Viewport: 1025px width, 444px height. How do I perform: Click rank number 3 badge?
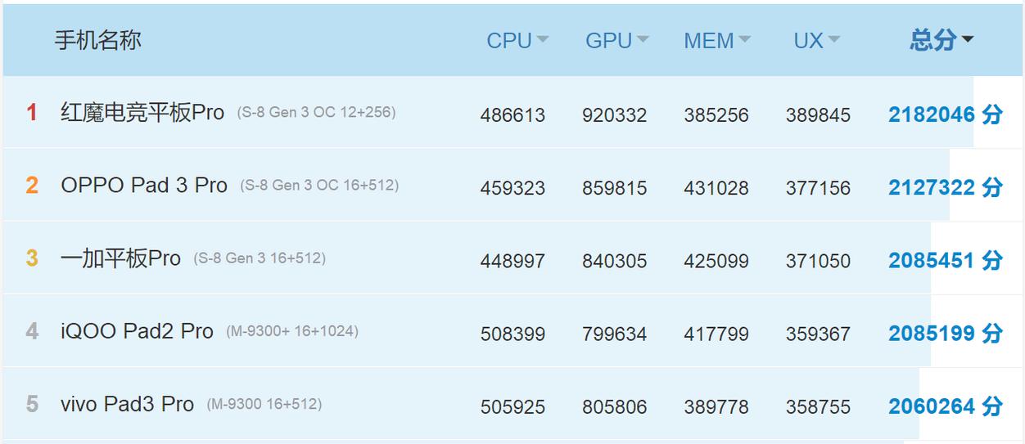(x=32, y=258)
